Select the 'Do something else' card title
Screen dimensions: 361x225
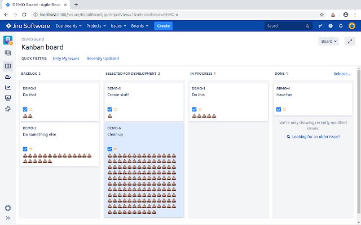(39, 134)
